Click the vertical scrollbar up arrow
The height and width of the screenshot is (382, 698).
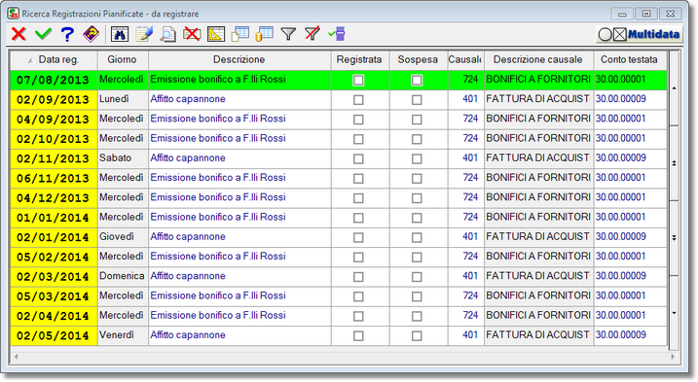point(674,88)
